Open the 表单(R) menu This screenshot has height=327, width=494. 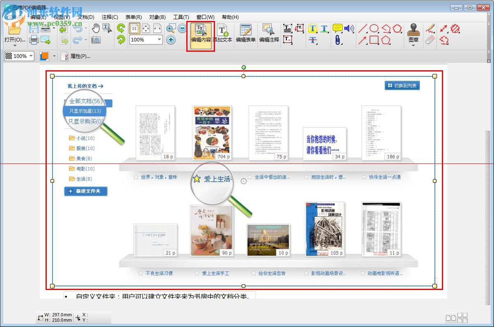(133, 17)
